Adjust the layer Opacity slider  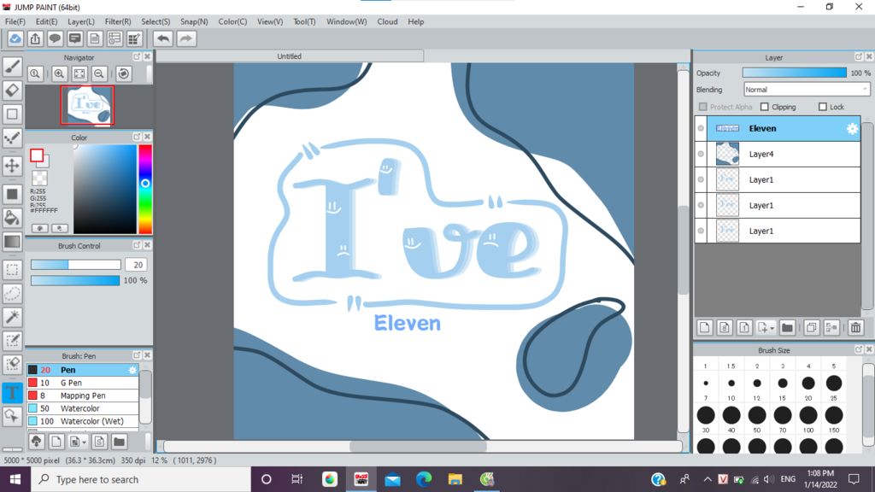794,73
